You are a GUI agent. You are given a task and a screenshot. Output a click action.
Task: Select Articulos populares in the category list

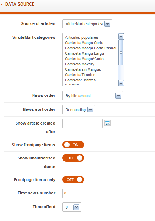[82, 37]
